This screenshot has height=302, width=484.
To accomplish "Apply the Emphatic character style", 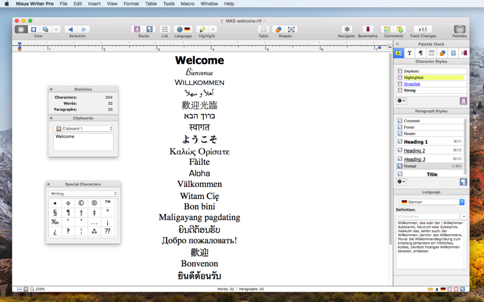I will (x=431, y=71).
